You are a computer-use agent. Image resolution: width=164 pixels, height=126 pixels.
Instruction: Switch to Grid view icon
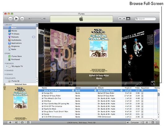(x=124, y=19)
